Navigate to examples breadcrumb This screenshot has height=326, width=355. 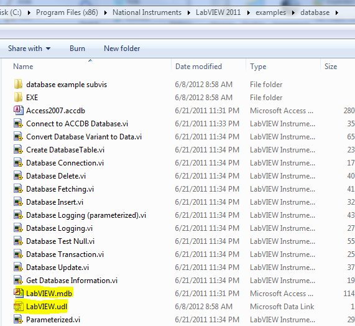point(270,12)
